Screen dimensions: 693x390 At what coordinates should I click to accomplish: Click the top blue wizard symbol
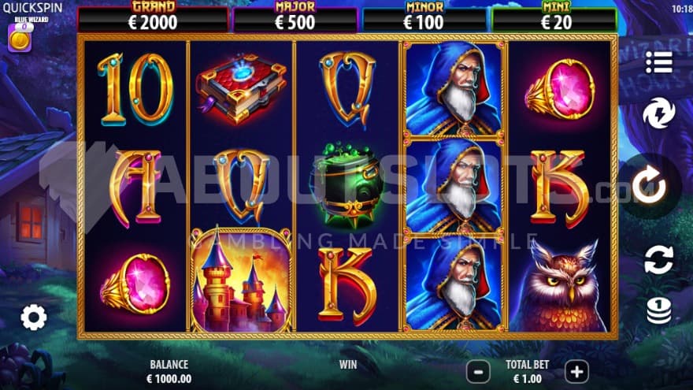pos(454,88)
